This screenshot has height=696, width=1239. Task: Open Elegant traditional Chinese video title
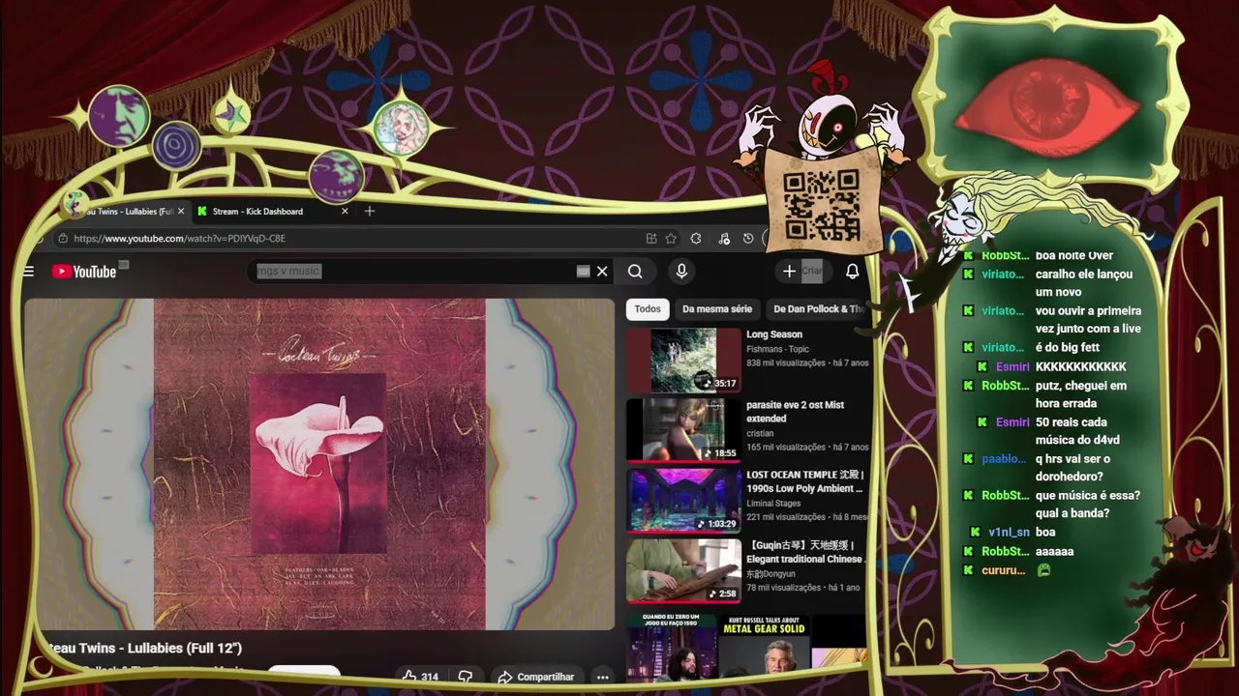(x=805, y=552)
